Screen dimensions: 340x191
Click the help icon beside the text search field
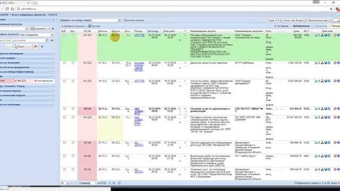click(52, 40)
